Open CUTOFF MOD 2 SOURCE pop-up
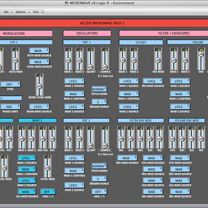208x208 pixels. click(129, 107)
